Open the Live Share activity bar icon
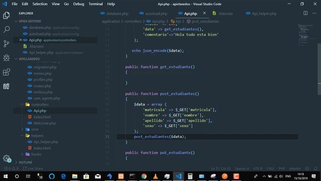321x181 pixels. [7, 86]
